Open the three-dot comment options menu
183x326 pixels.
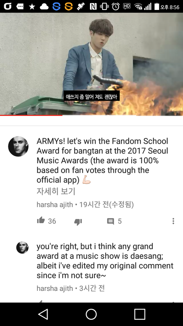[x=173, y=221]
